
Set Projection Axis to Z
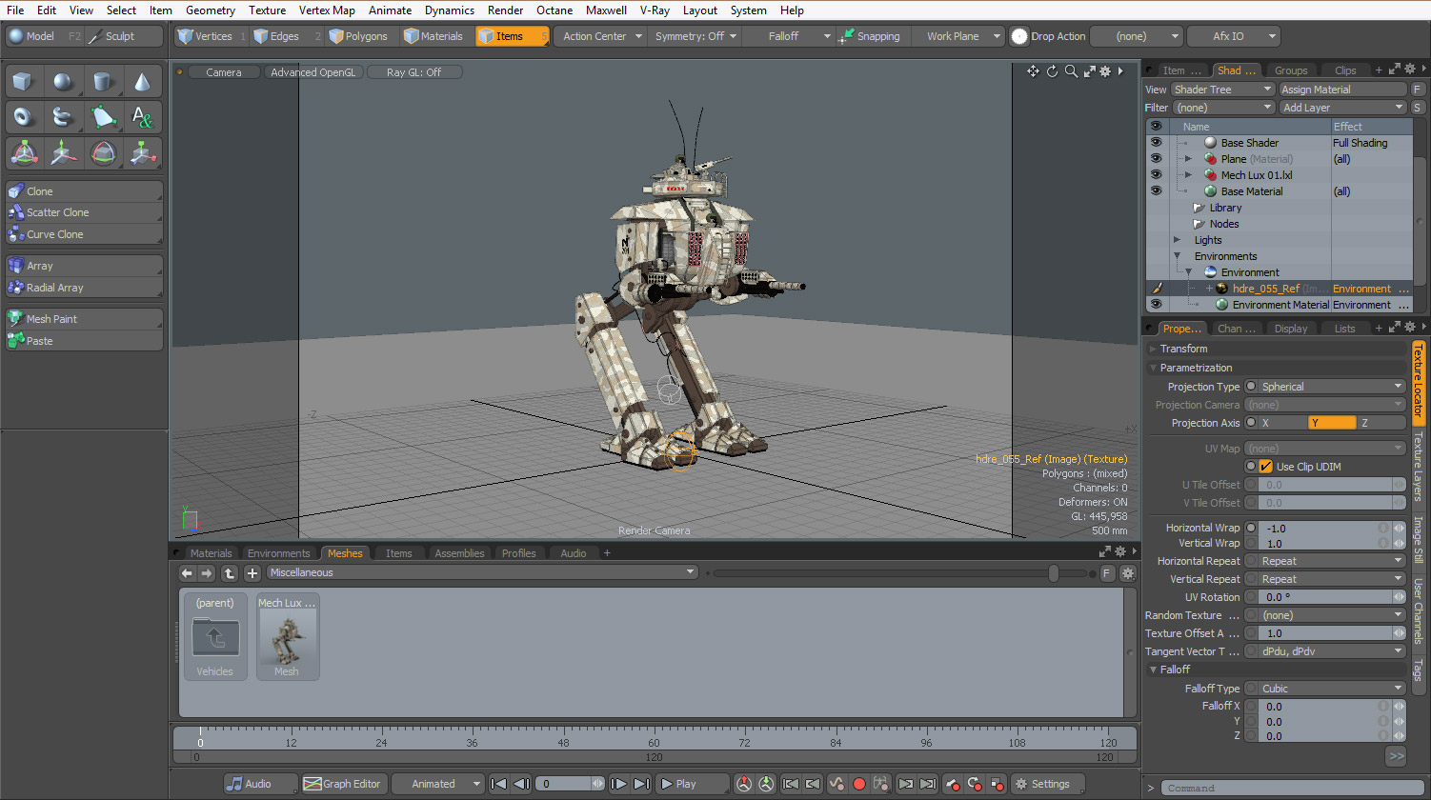point(1381,423)
